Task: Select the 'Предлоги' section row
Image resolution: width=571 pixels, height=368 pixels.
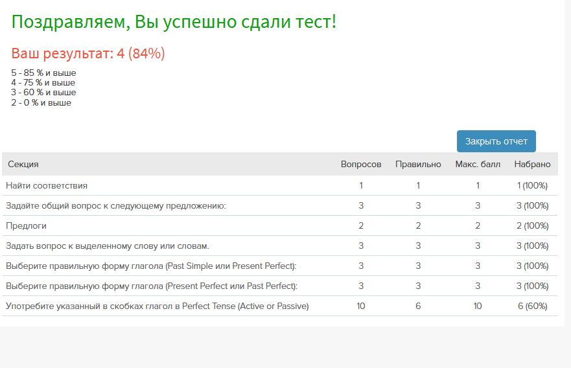Action: [x=280, y=225]
